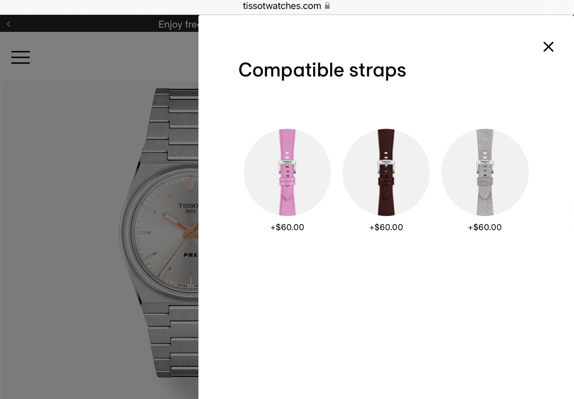Viewport: 574px width, 399px height.
Task: Click the Compatible straps heading
Action: click(x=322, y=70)
